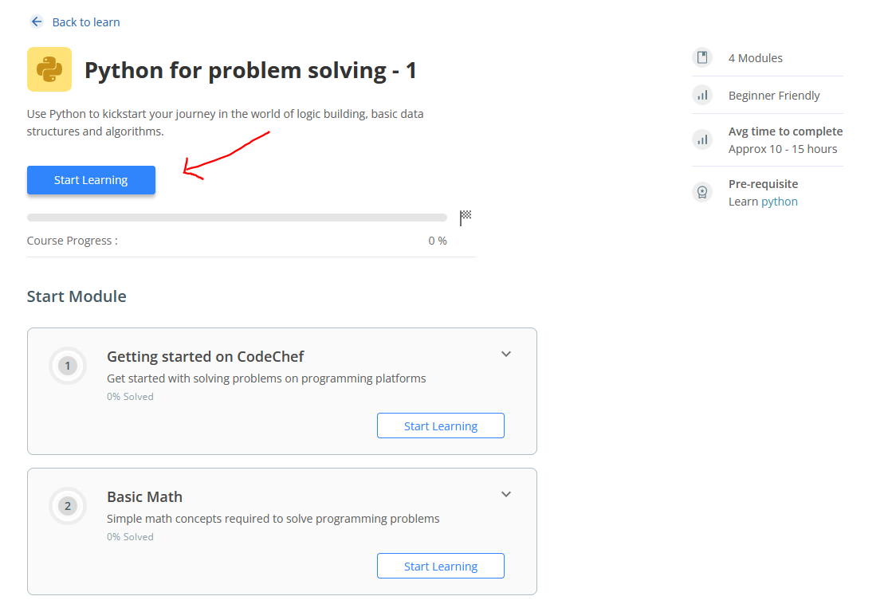Click the Pre-requisite medal icon
888x604 pixels.
click(x=702, y=191)
